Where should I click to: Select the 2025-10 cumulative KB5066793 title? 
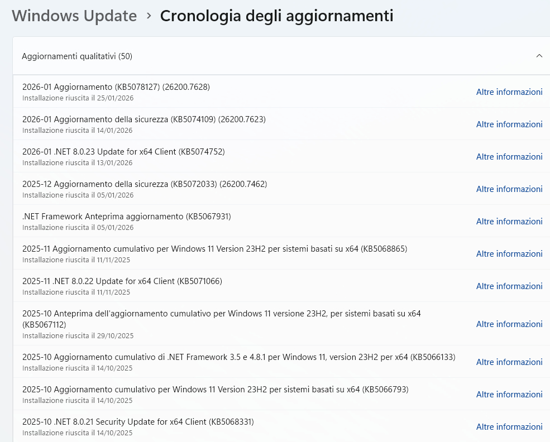[216, 390]
